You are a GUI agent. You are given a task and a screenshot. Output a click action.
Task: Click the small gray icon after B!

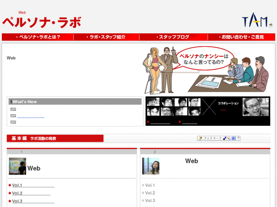click(x=238, y=137)
